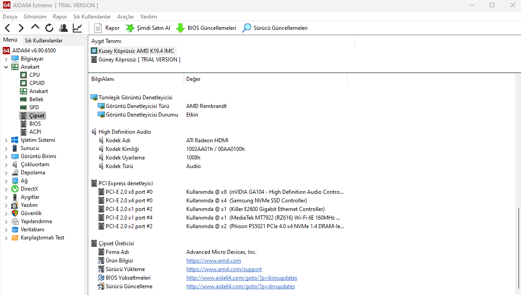Screen dimensions: 521x295
Task: Expand the Aygıtlar tree node
Action: 6,197
